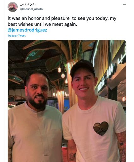Open the Arabic display name profile link
The height and width of the screenshot is (162, 134).
[x=28, y=4]
